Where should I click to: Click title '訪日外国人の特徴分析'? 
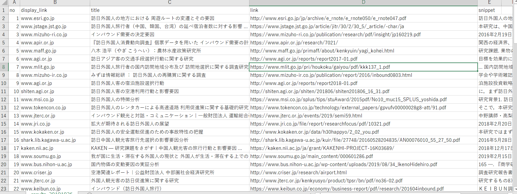170,100
